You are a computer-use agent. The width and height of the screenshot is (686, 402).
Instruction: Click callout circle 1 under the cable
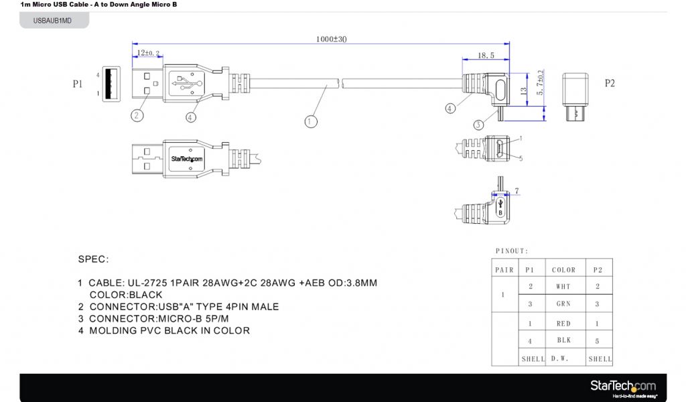tap(310, 121)
